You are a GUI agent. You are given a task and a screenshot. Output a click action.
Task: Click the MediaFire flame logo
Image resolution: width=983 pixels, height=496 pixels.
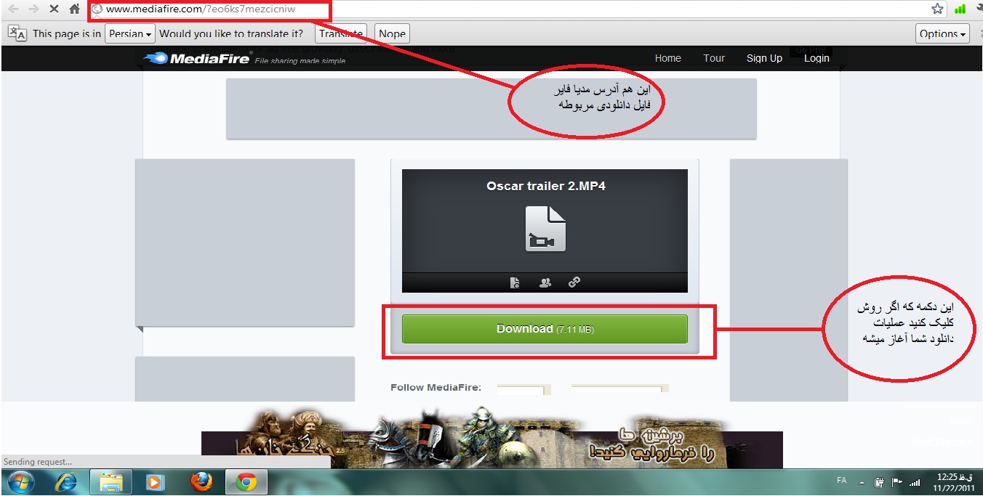coord(155,59)
